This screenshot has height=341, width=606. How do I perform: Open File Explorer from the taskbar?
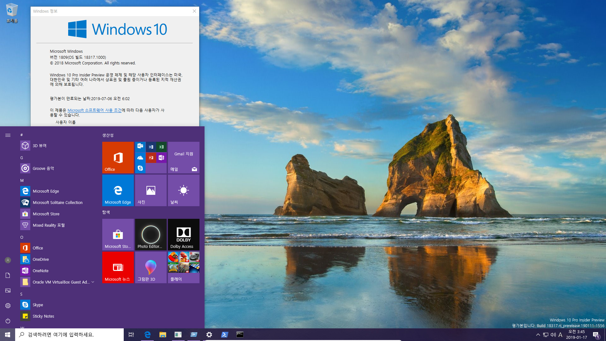[x=163, y=335]
